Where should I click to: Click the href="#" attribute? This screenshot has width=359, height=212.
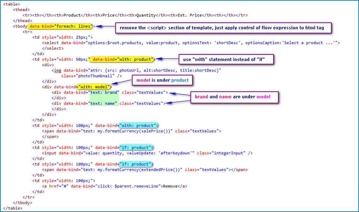click(59, 186)
